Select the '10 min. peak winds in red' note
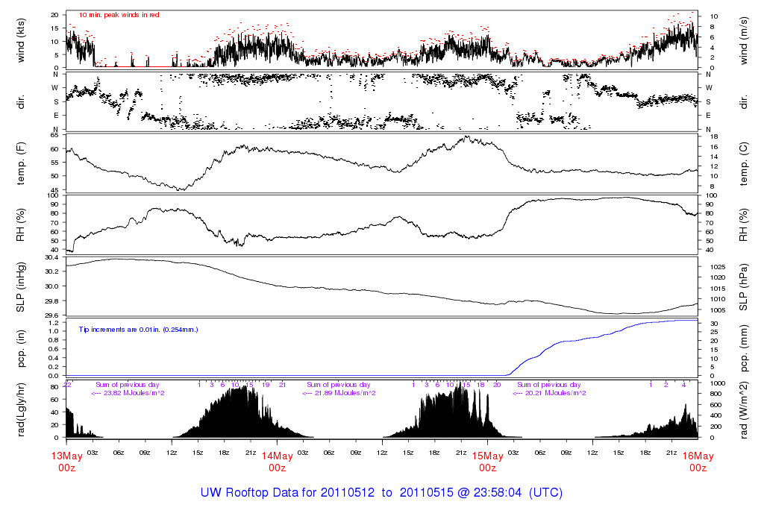The width and height of the screenshot is (764, 522). click(119, 15)
